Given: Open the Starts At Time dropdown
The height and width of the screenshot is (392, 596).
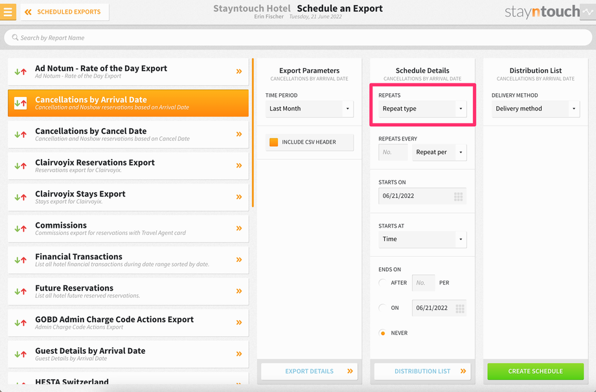Looking at the screenshot, I should click(x=422, y=239).
